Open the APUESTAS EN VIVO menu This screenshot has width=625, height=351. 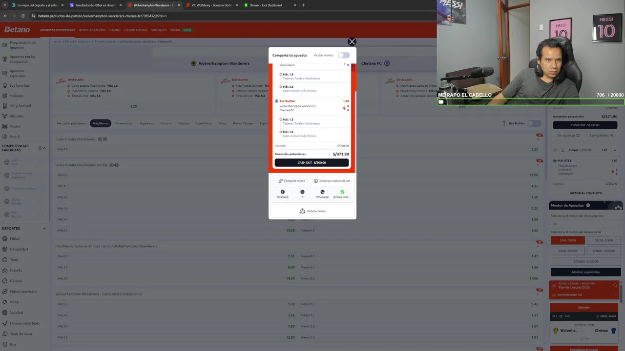click(x=92, y=30)
